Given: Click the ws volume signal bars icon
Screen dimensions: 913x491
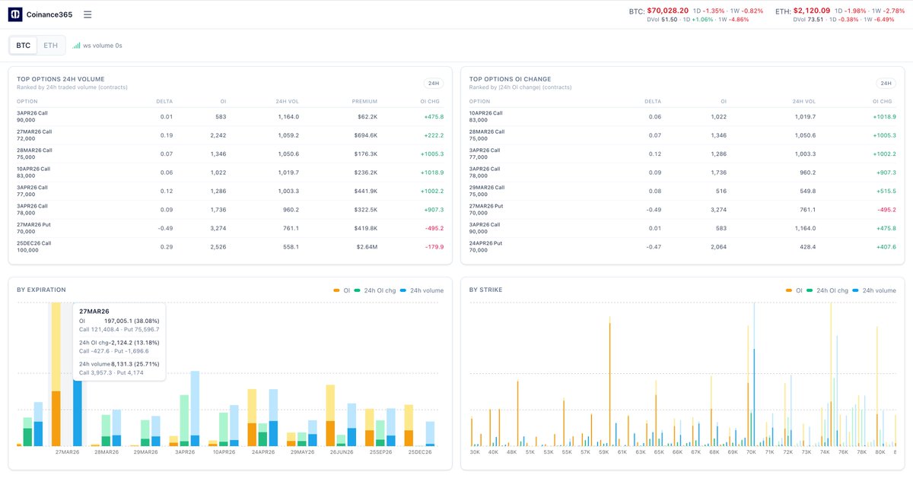Looking at the screenshot, I should coord(76,46).
